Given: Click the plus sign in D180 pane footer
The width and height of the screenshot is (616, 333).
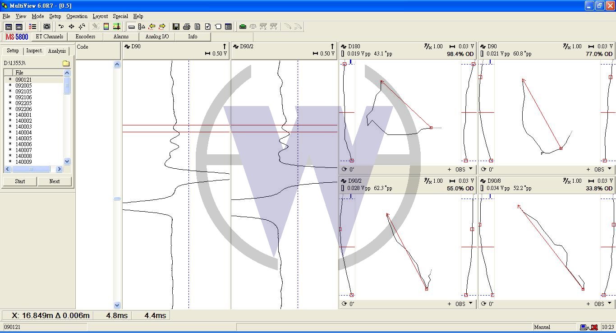Looking at the screenshot, I should pos(449,170).
